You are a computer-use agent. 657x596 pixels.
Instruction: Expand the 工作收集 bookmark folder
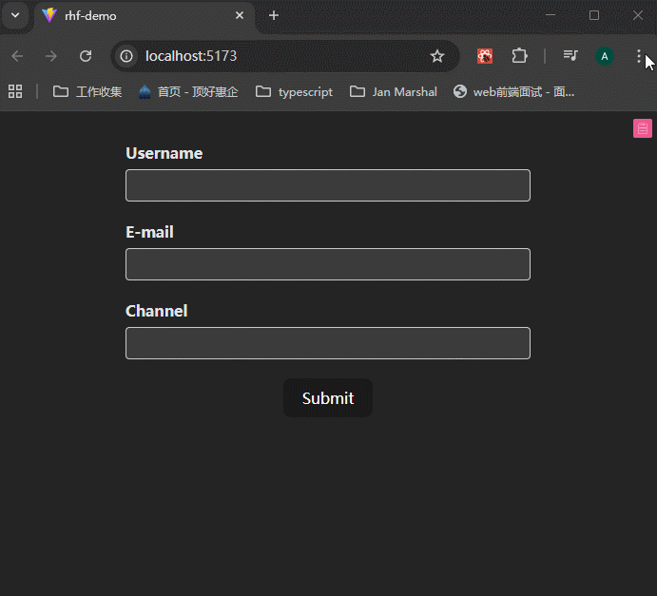pos(87,92)
